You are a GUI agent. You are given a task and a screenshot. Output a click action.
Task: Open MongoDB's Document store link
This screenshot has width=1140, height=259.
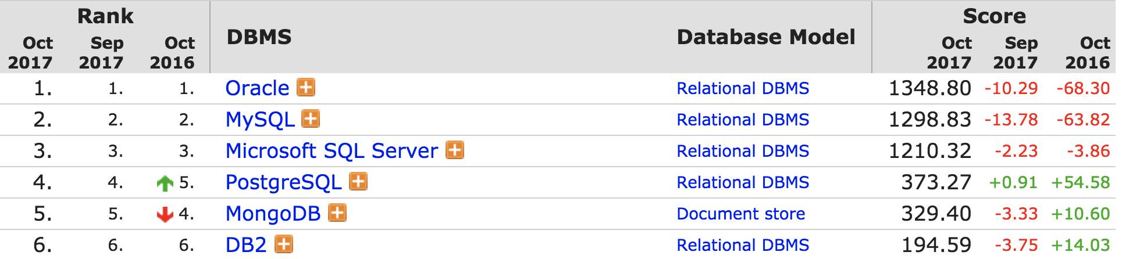tap(741, 214)
